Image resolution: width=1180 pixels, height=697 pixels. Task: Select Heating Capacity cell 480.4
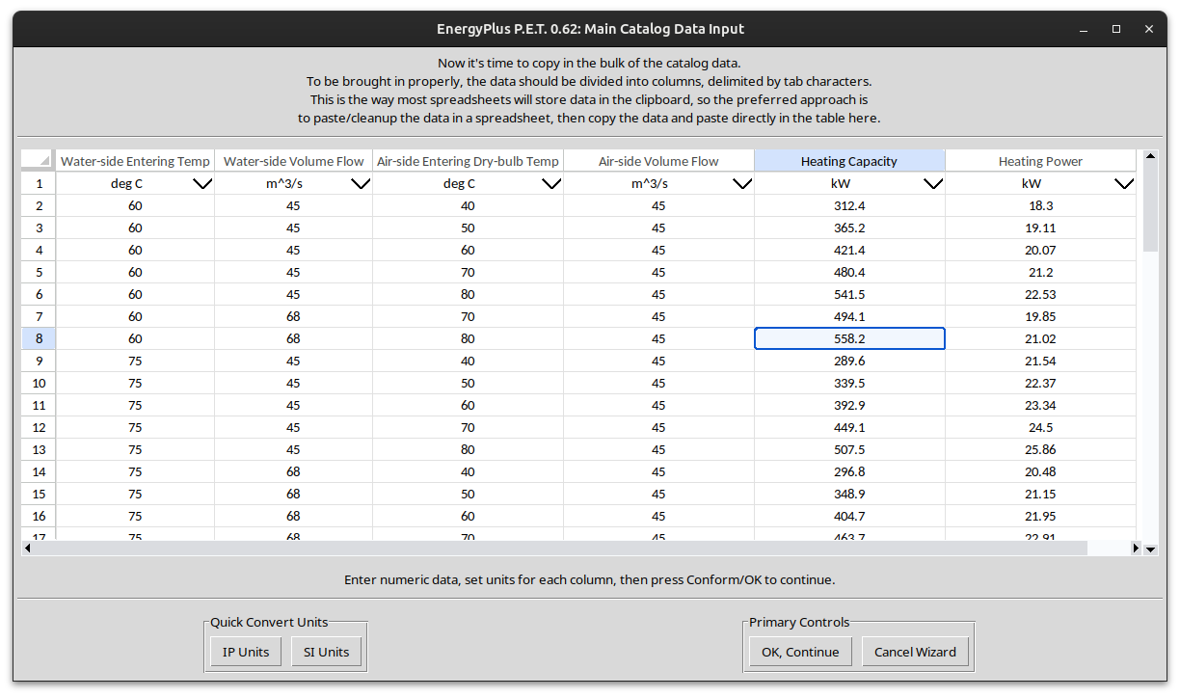click(x=849, y=272)
